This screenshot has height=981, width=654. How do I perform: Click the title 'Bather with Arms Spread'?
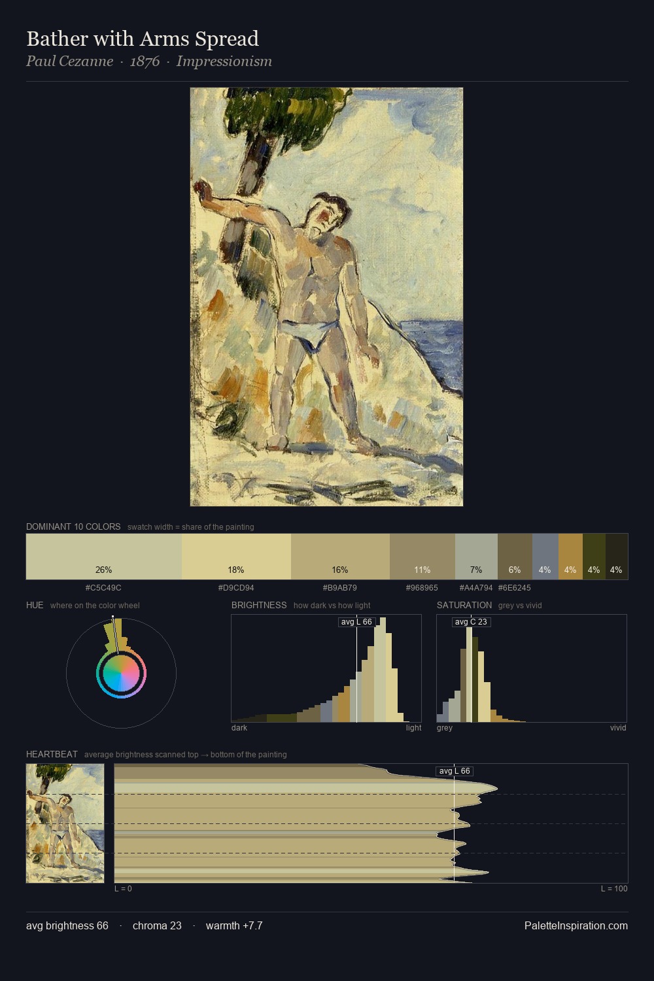click(x=143, y=39)
